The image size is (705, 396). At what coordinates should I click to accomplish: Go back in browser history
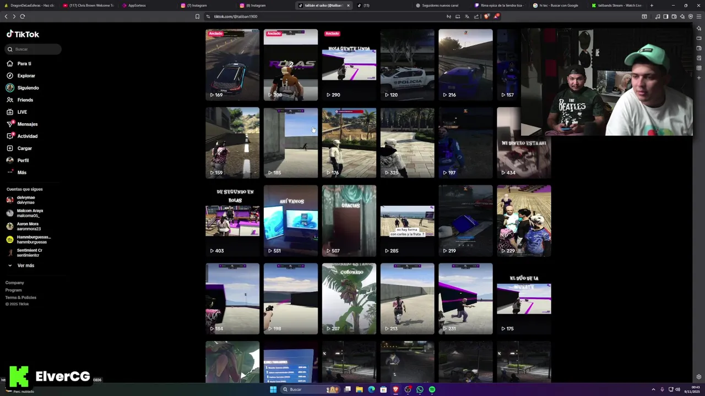click(x=6, y=16)
